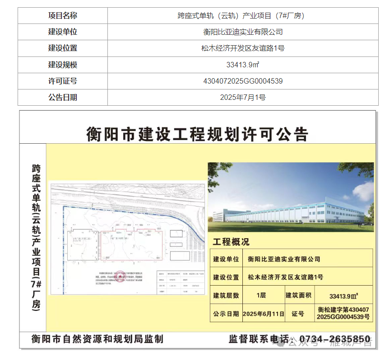385x357 pixels.
Task: Select 松木经济开发区友谊路1号 in the top table
Action: (x=243, y=48)
